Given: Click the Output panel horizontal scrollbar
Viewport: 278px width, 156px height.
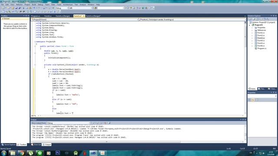Looking at the screenshot, I should [x=106, y=142].
